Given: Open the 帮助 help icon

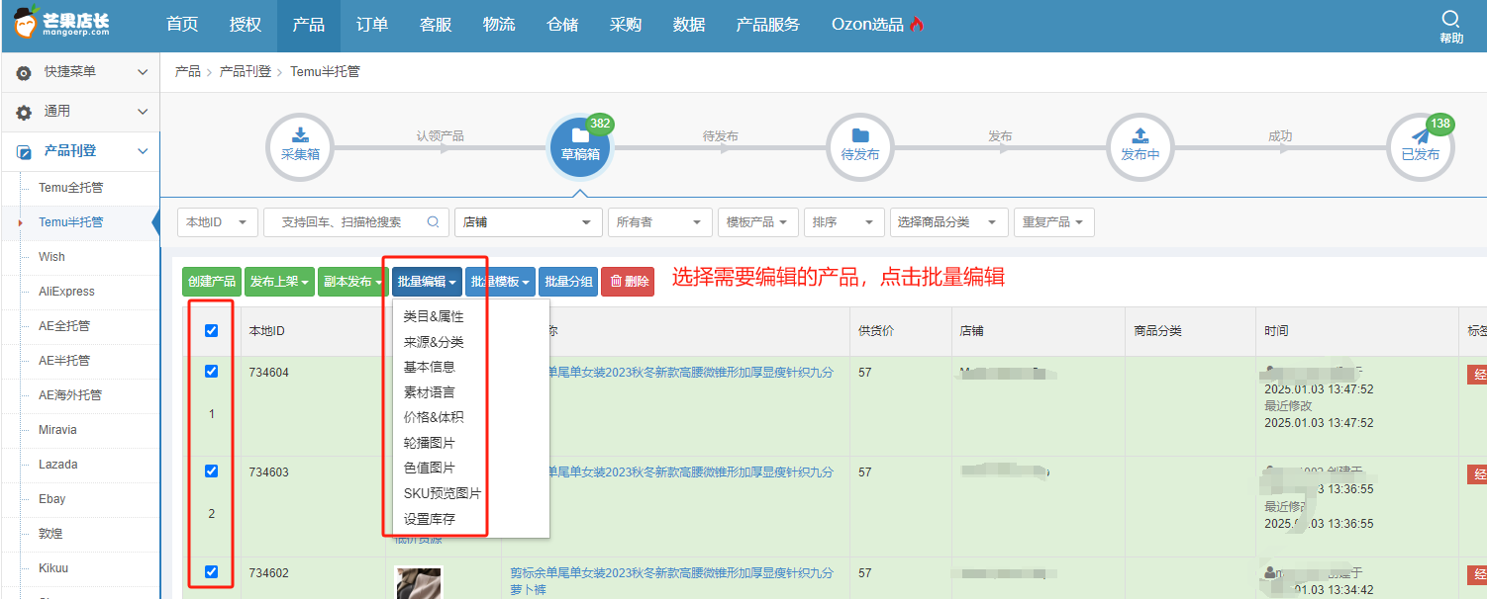Looking at the screenshot, I should coord(1450,26).
